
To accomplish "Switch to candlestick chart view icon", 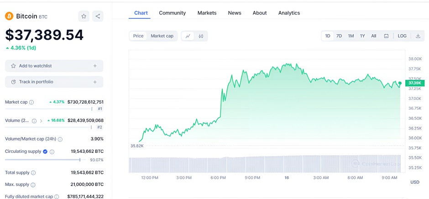I will tap(201, 36).
